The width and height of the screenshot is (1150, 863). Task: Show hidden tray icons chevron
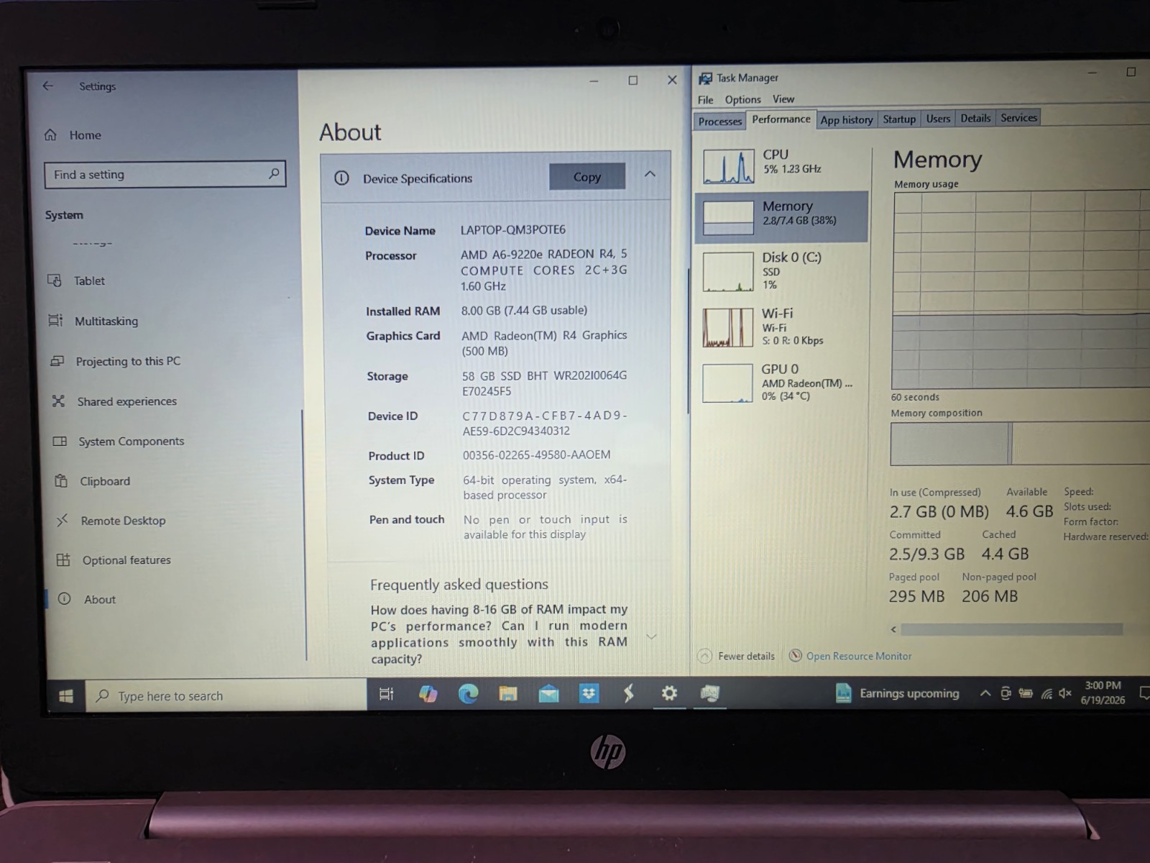tap(985, 693)
